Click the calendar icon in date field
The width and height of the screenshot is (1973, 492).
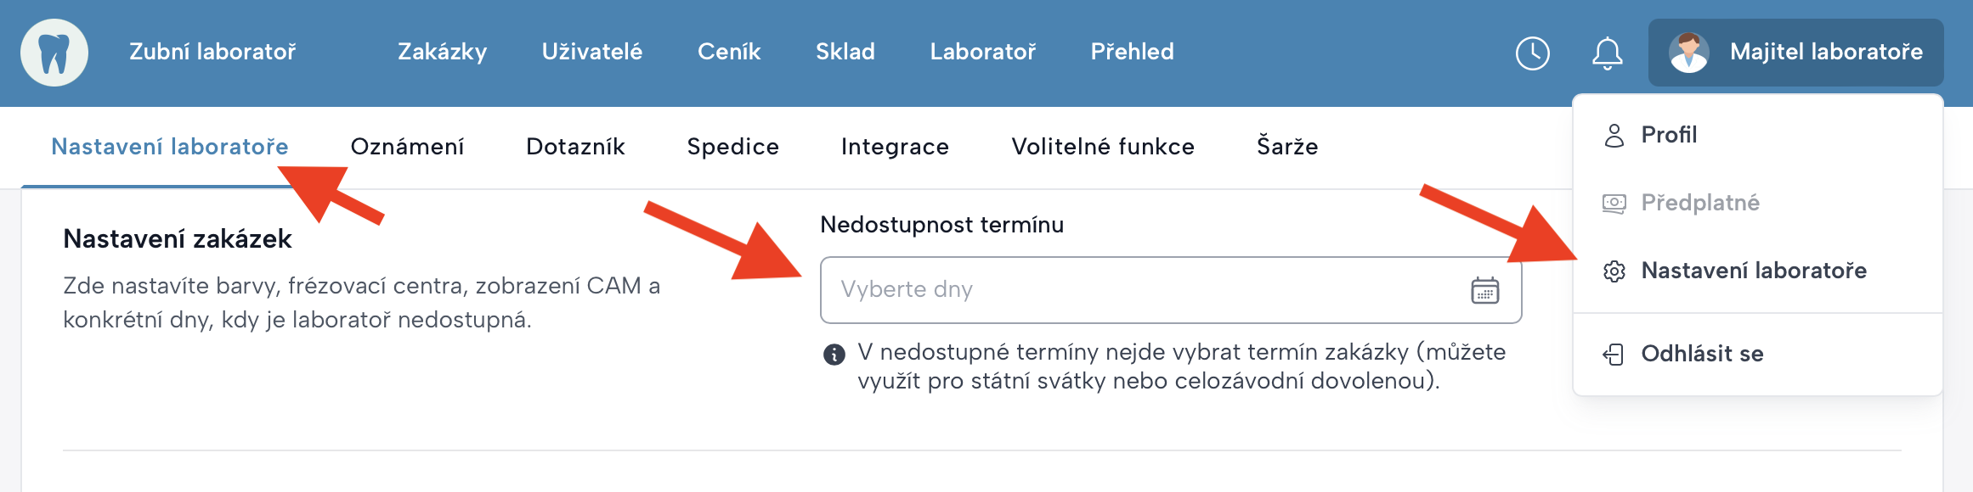tap(1484, 290)
